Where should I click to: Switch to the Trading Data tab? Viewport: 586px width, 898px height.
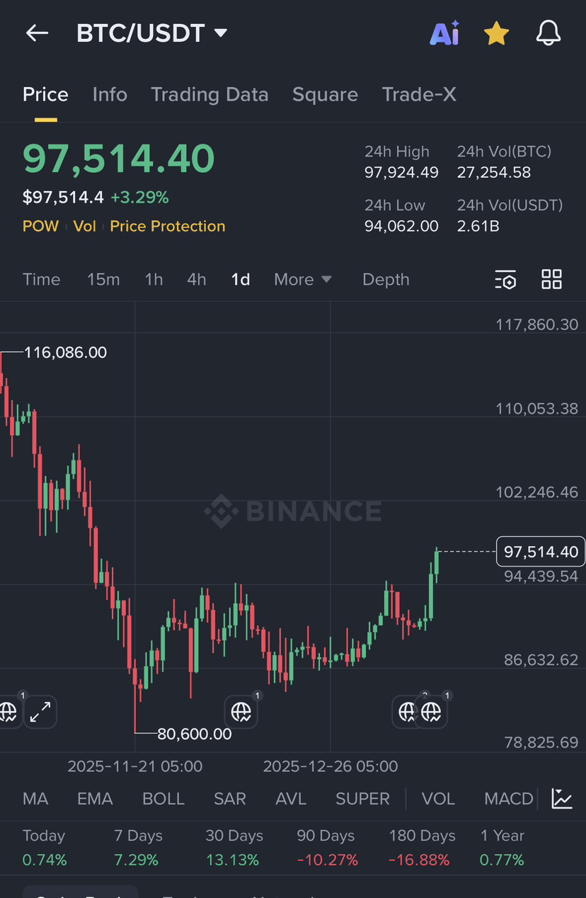point(209,95)
